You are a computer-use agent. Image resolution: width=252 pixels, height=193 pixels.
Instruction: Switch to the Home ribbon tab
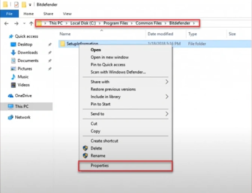(29, 14)
